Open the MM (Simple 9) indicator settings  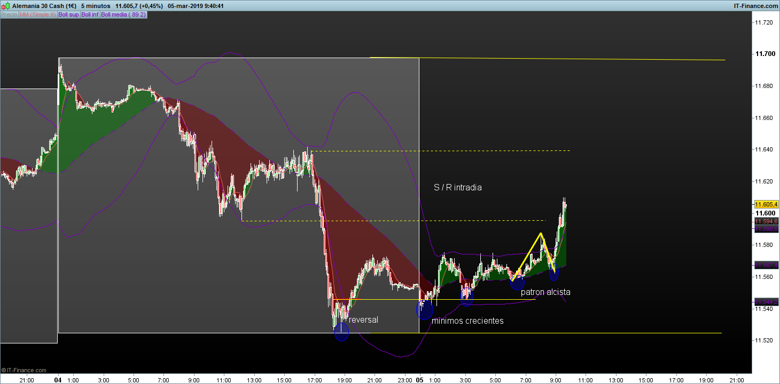[x=37, y=14]
